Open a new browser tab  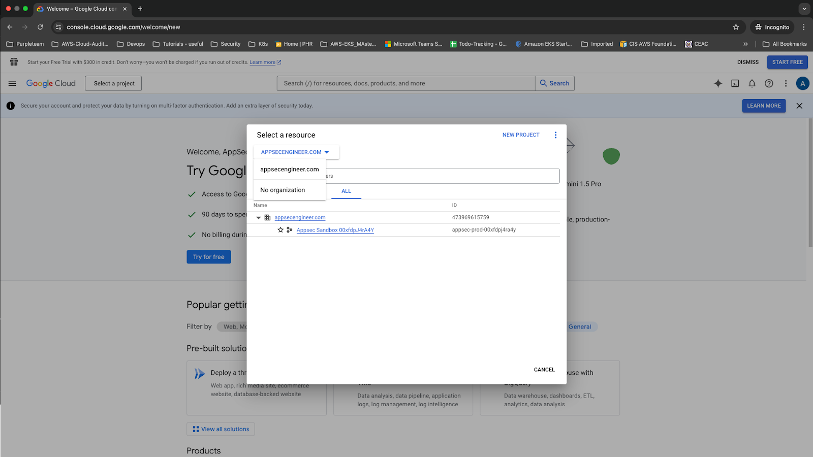pos(140,9)
